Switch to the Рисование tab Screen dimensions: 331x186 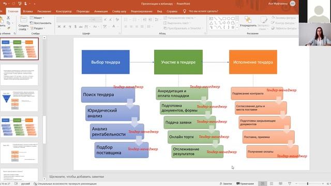pos(44,11)
